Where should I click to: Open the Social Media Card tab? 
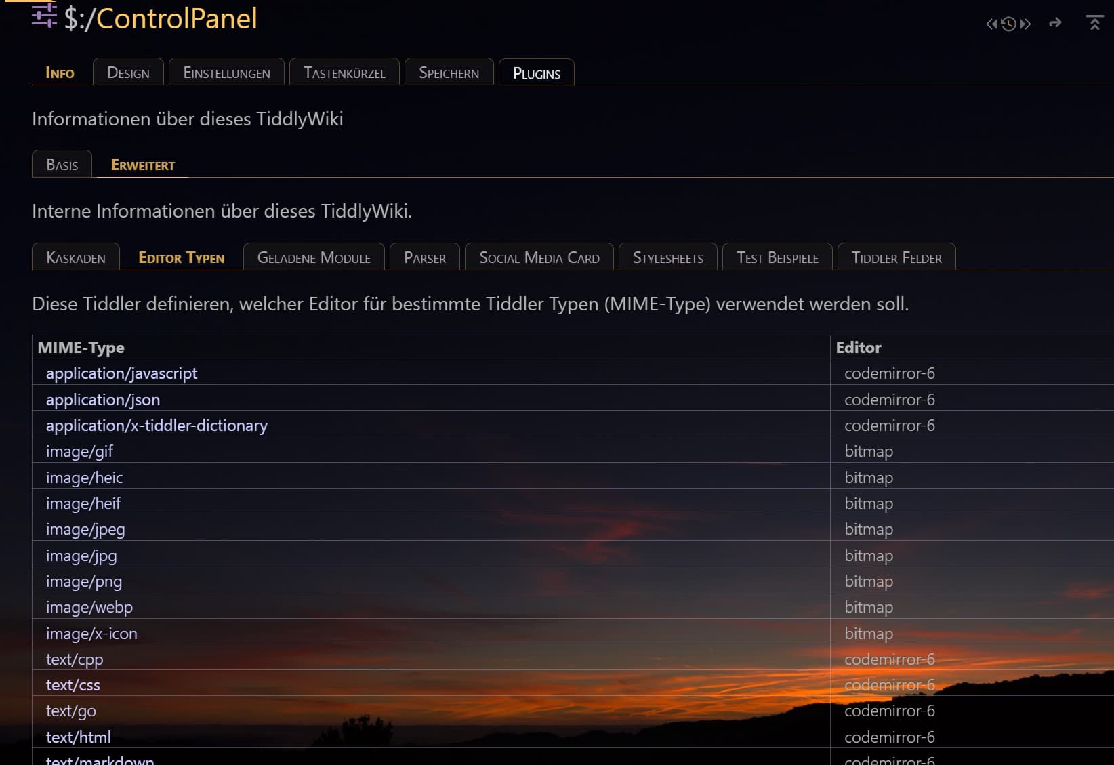click(x=539, y=257)
